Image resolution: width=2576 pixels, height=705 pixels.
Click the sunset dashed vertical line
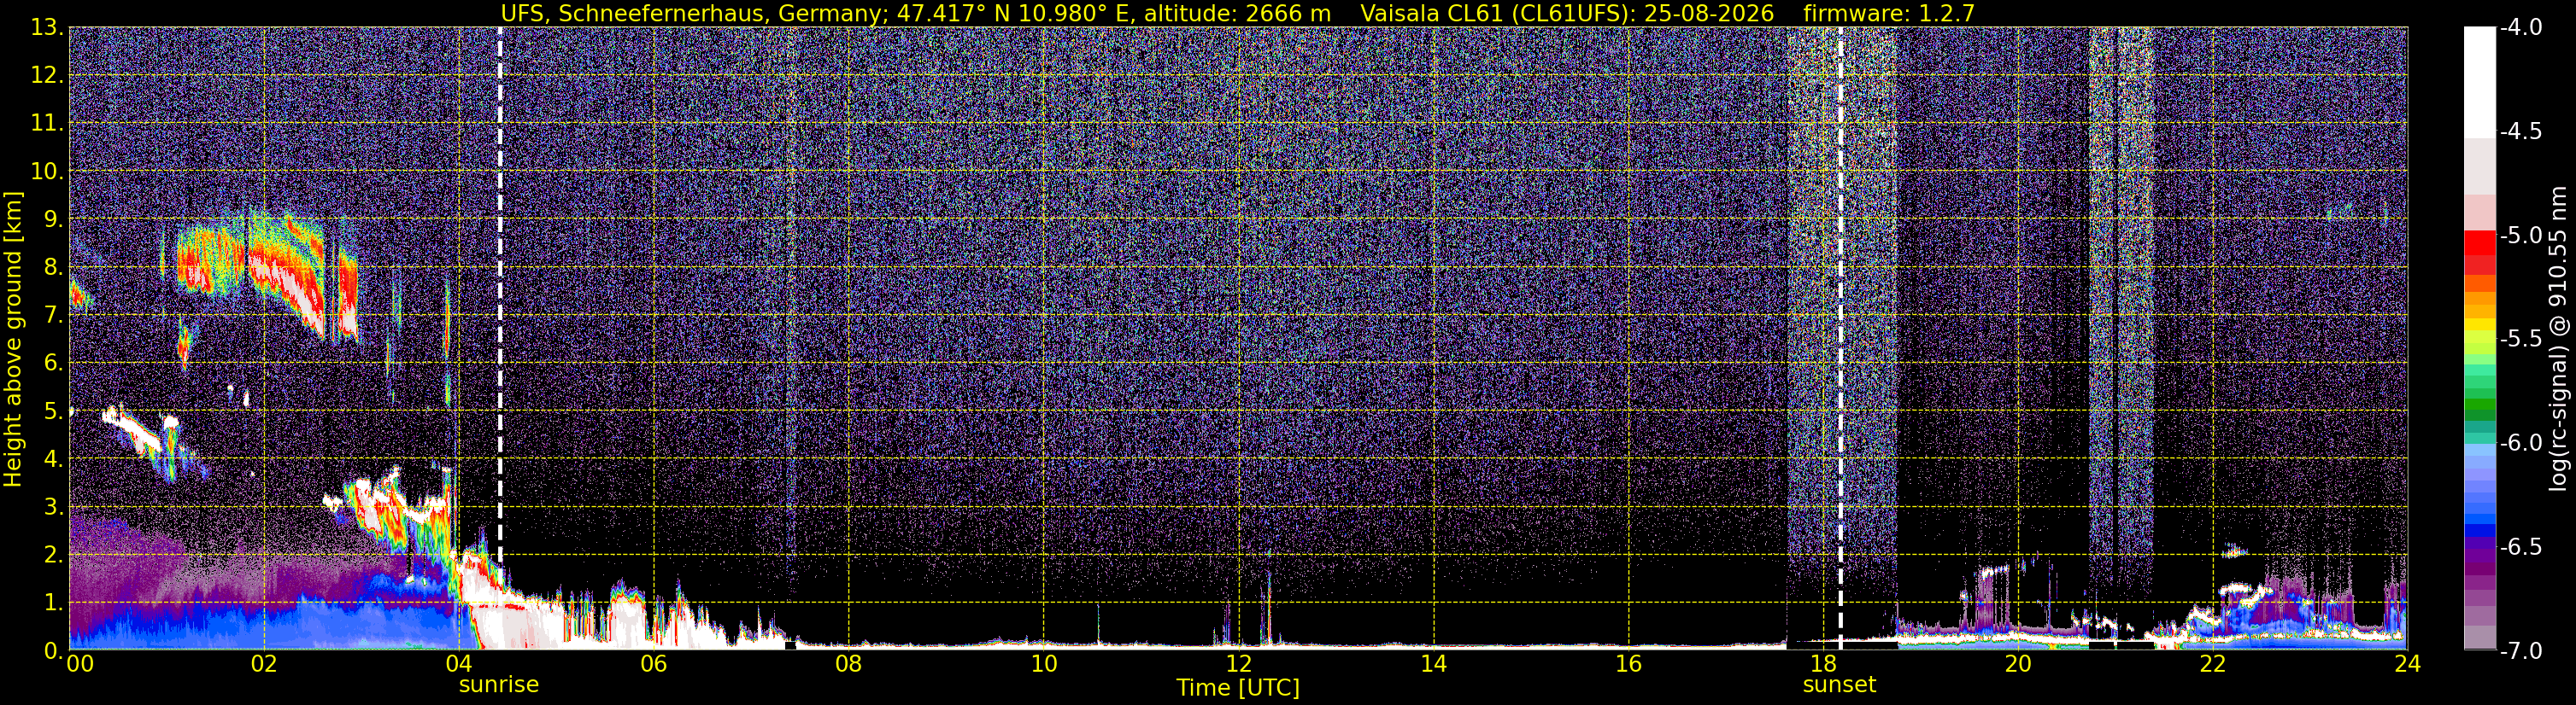pos(1840,337)
